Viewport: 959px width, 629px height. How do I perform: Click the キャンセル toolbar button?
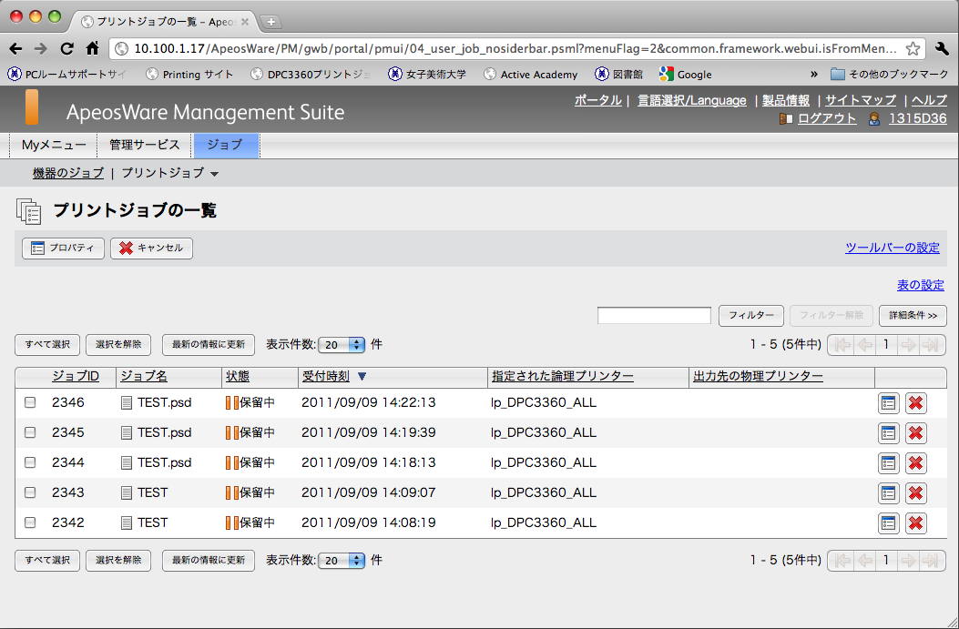click(x=151, y=248)
